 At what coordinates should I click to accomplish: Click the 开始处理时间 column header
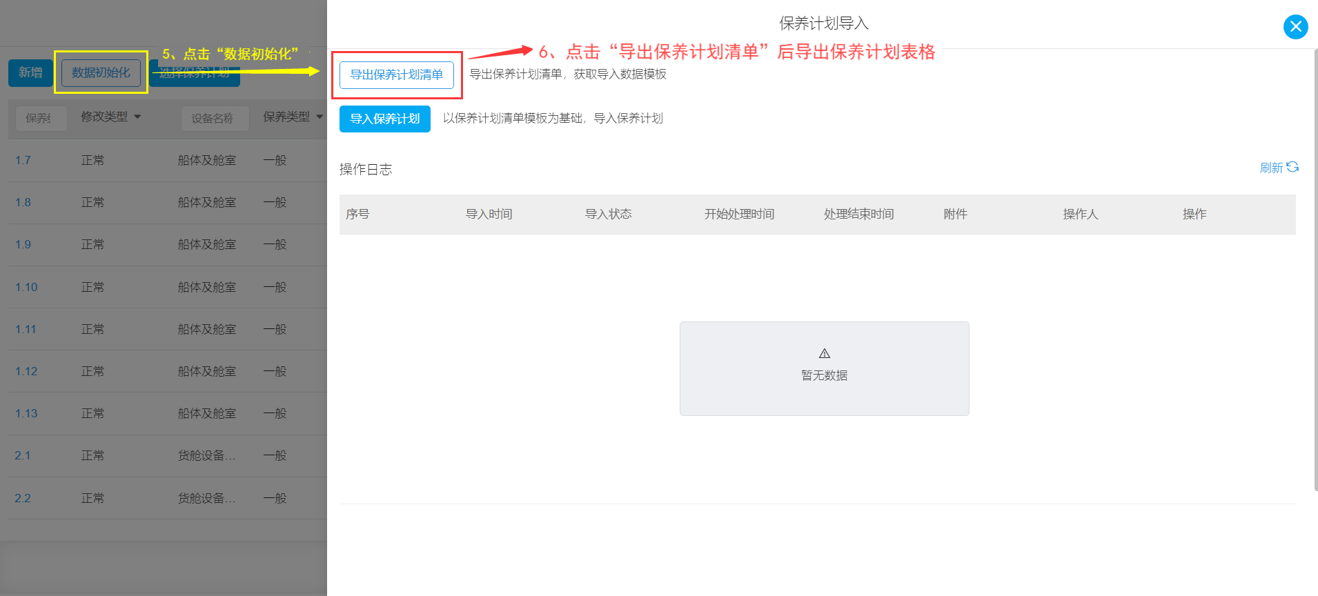(x=739, y=214)
